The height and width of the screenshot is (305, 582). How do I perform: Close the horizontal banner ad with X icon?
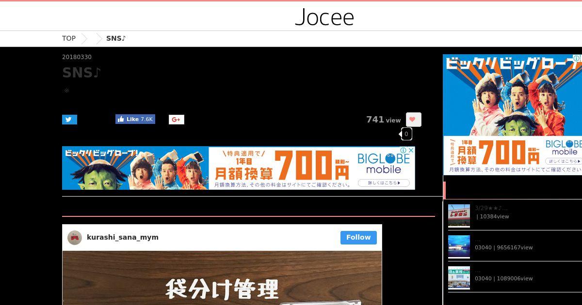coord(412,150)
